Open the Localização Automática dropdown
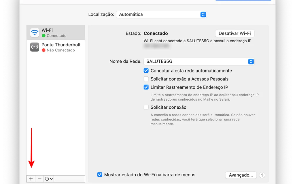295x184 pixels. (x=161, y=14)
